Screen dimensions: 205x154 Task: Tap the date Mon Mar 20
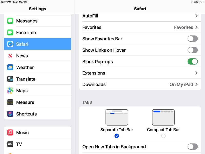pos(20,2)
